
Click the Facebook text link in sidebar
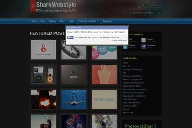[151, 45]
